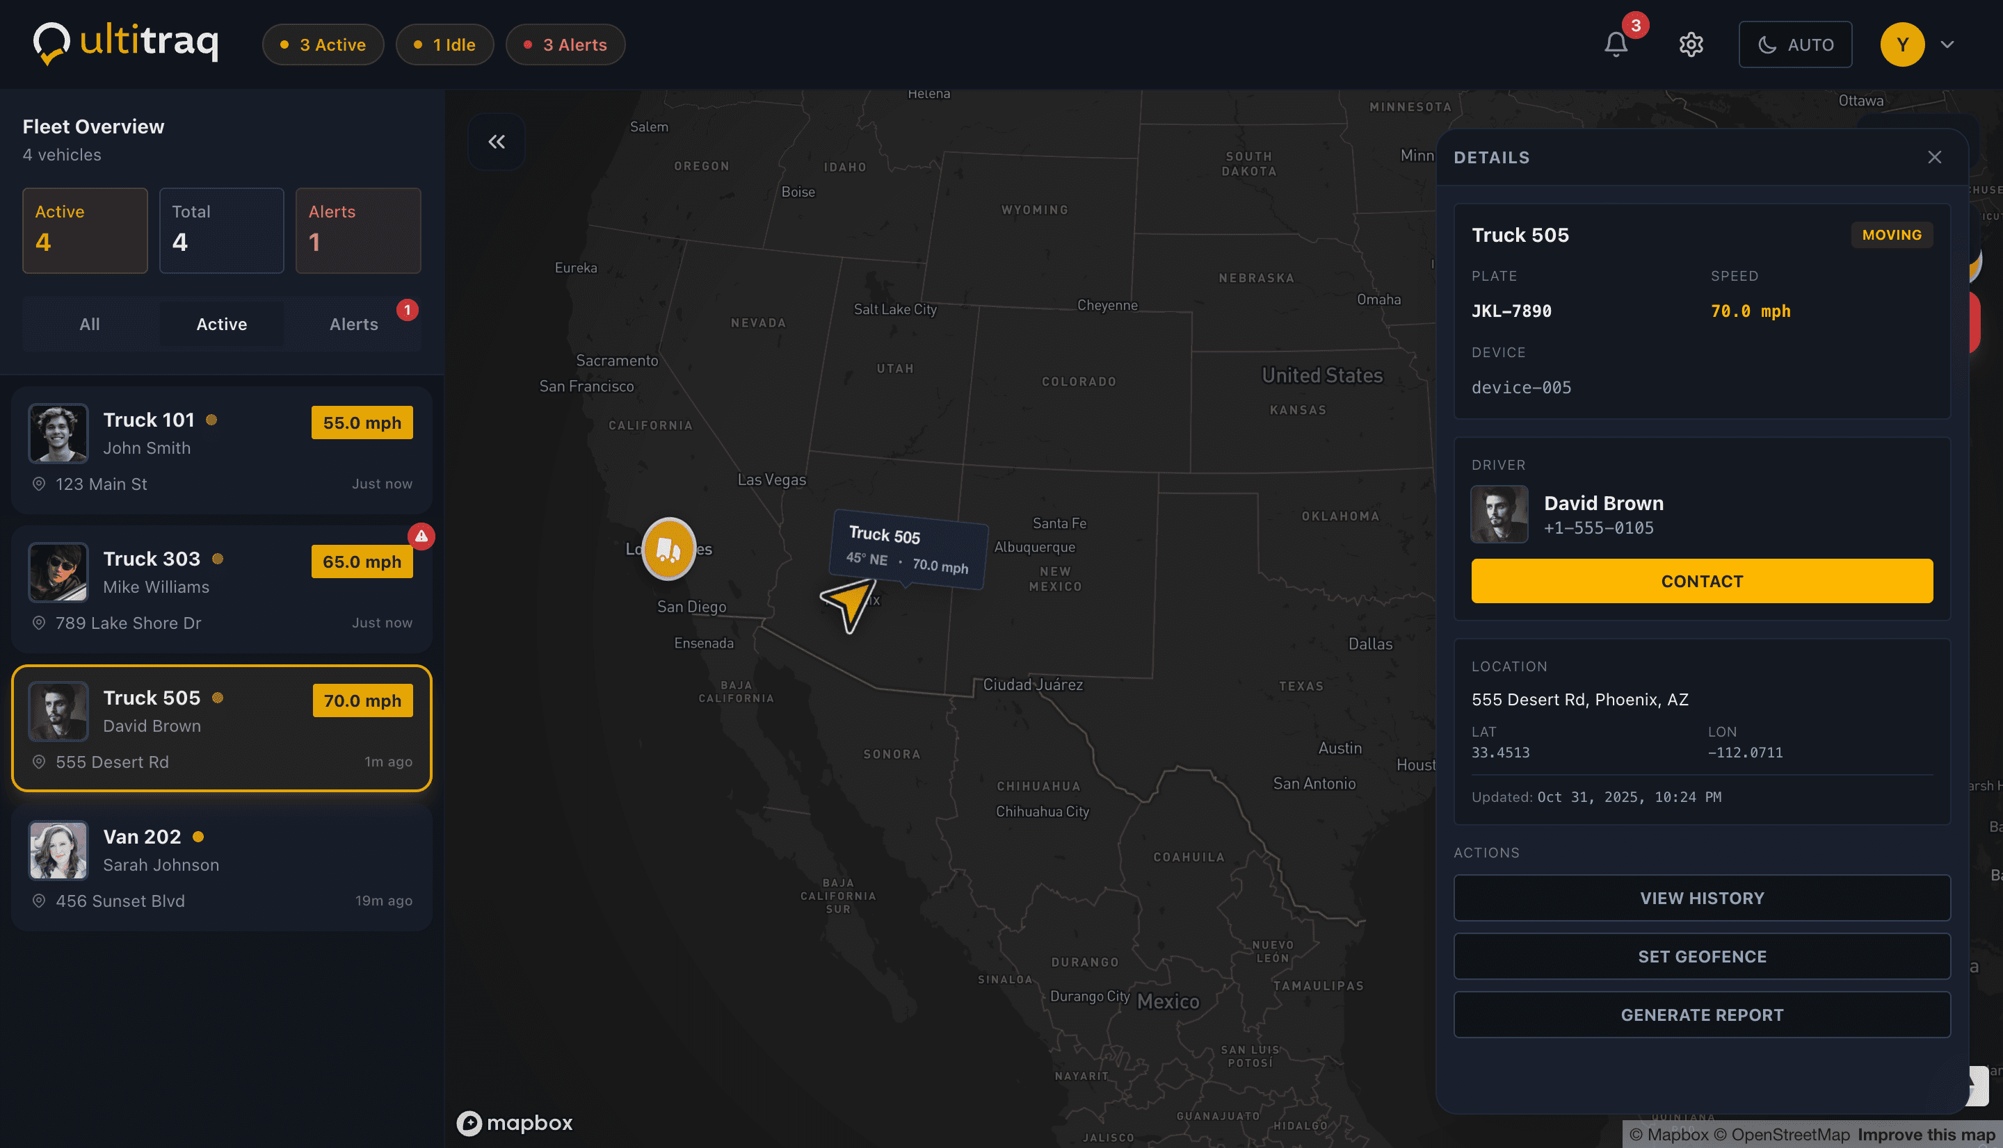
Task: Select the Van 202 vehicle card
Action: [x=222, y=867]
